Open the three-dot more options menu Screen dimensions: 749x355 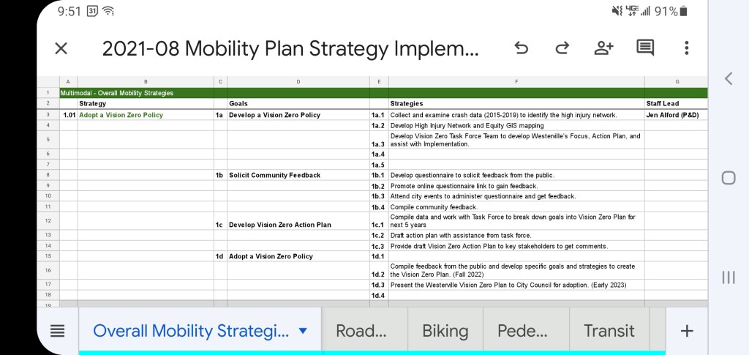(686, 48)
